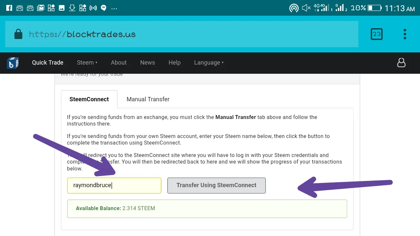The image size is (420, 236).
Task: Go to Quick Trade in navbar
Action: click(48, 63)
